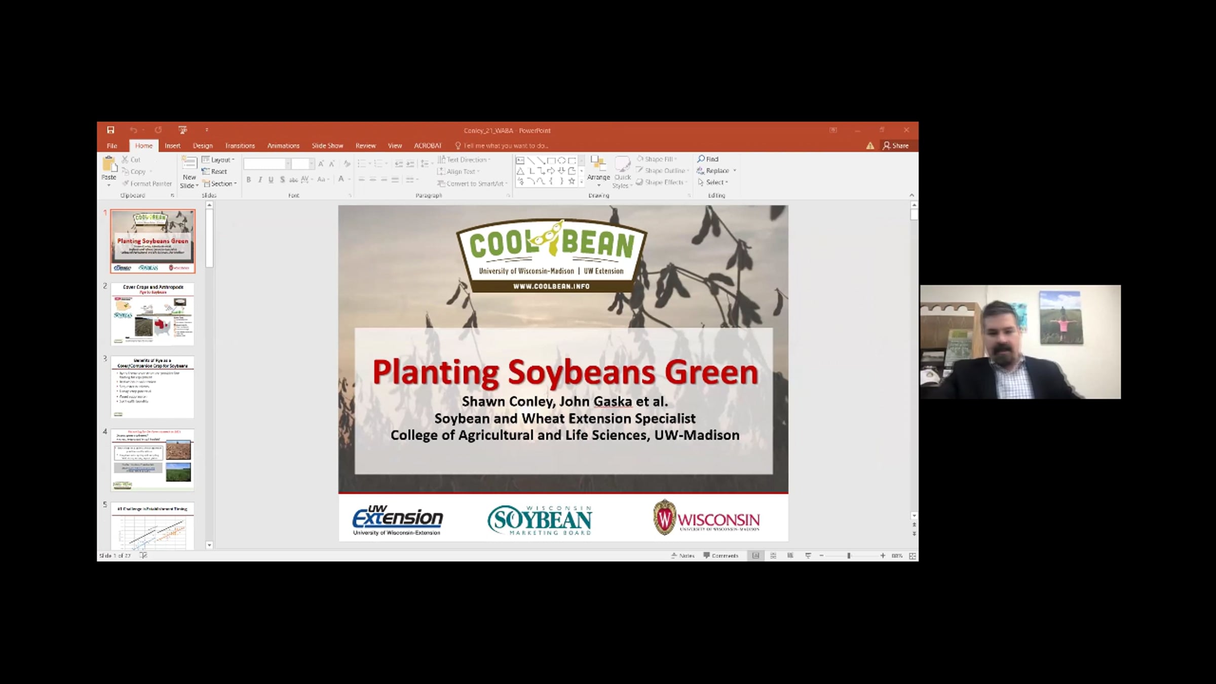The width and height of the screenshot is (1216, 684).
Task: Open Customize Quick Access Toolbar dropdown
Action: 207,130
